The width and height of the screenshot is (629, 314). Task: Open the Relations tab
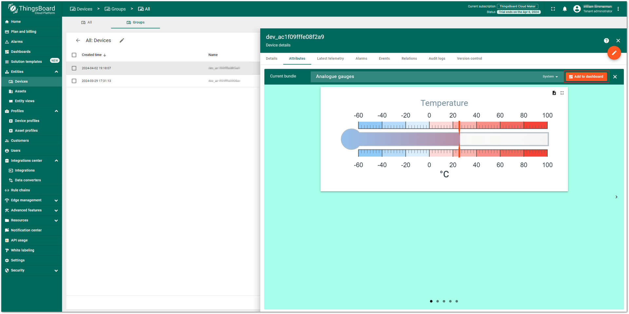409,58
